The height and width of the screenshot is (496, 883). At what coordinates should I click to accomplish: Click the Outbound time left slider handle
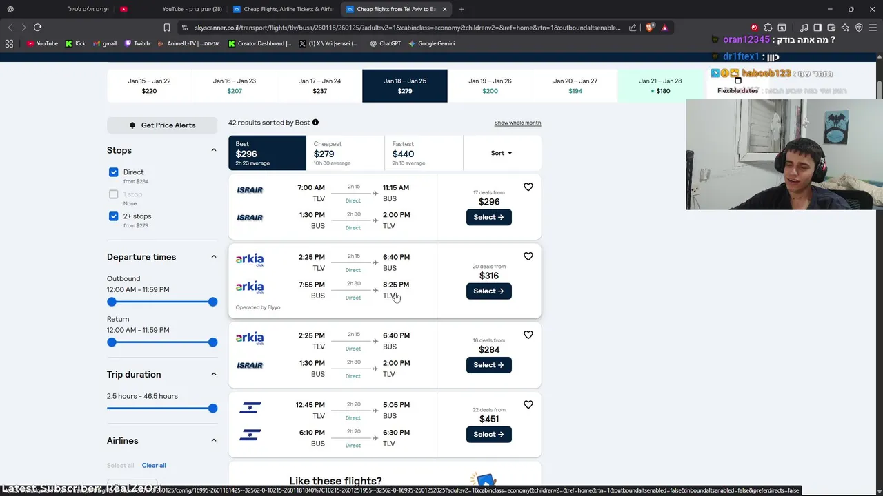pos(112,302)
